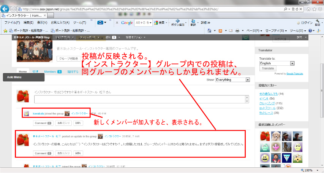Open the ページ(P) dropdown
This screenshot has height=173, width=324.
click(254, 31)
